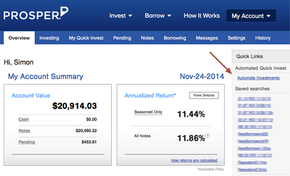Switch to the Investing tab
This screenshot has height=176, width=290.
click(x=49, y=38)
